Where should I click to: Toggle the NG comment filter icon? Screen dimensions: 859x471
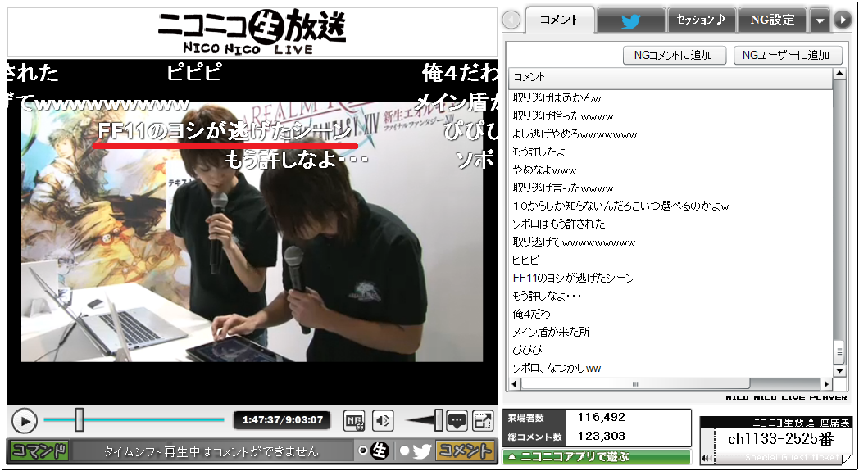point(354,420)
